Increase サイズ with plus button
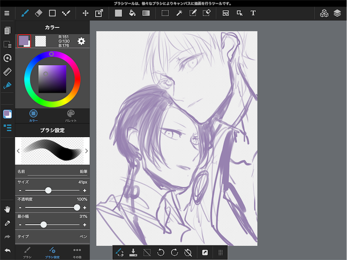Viewport: 347px width, 260px height. tap(85, 190)
